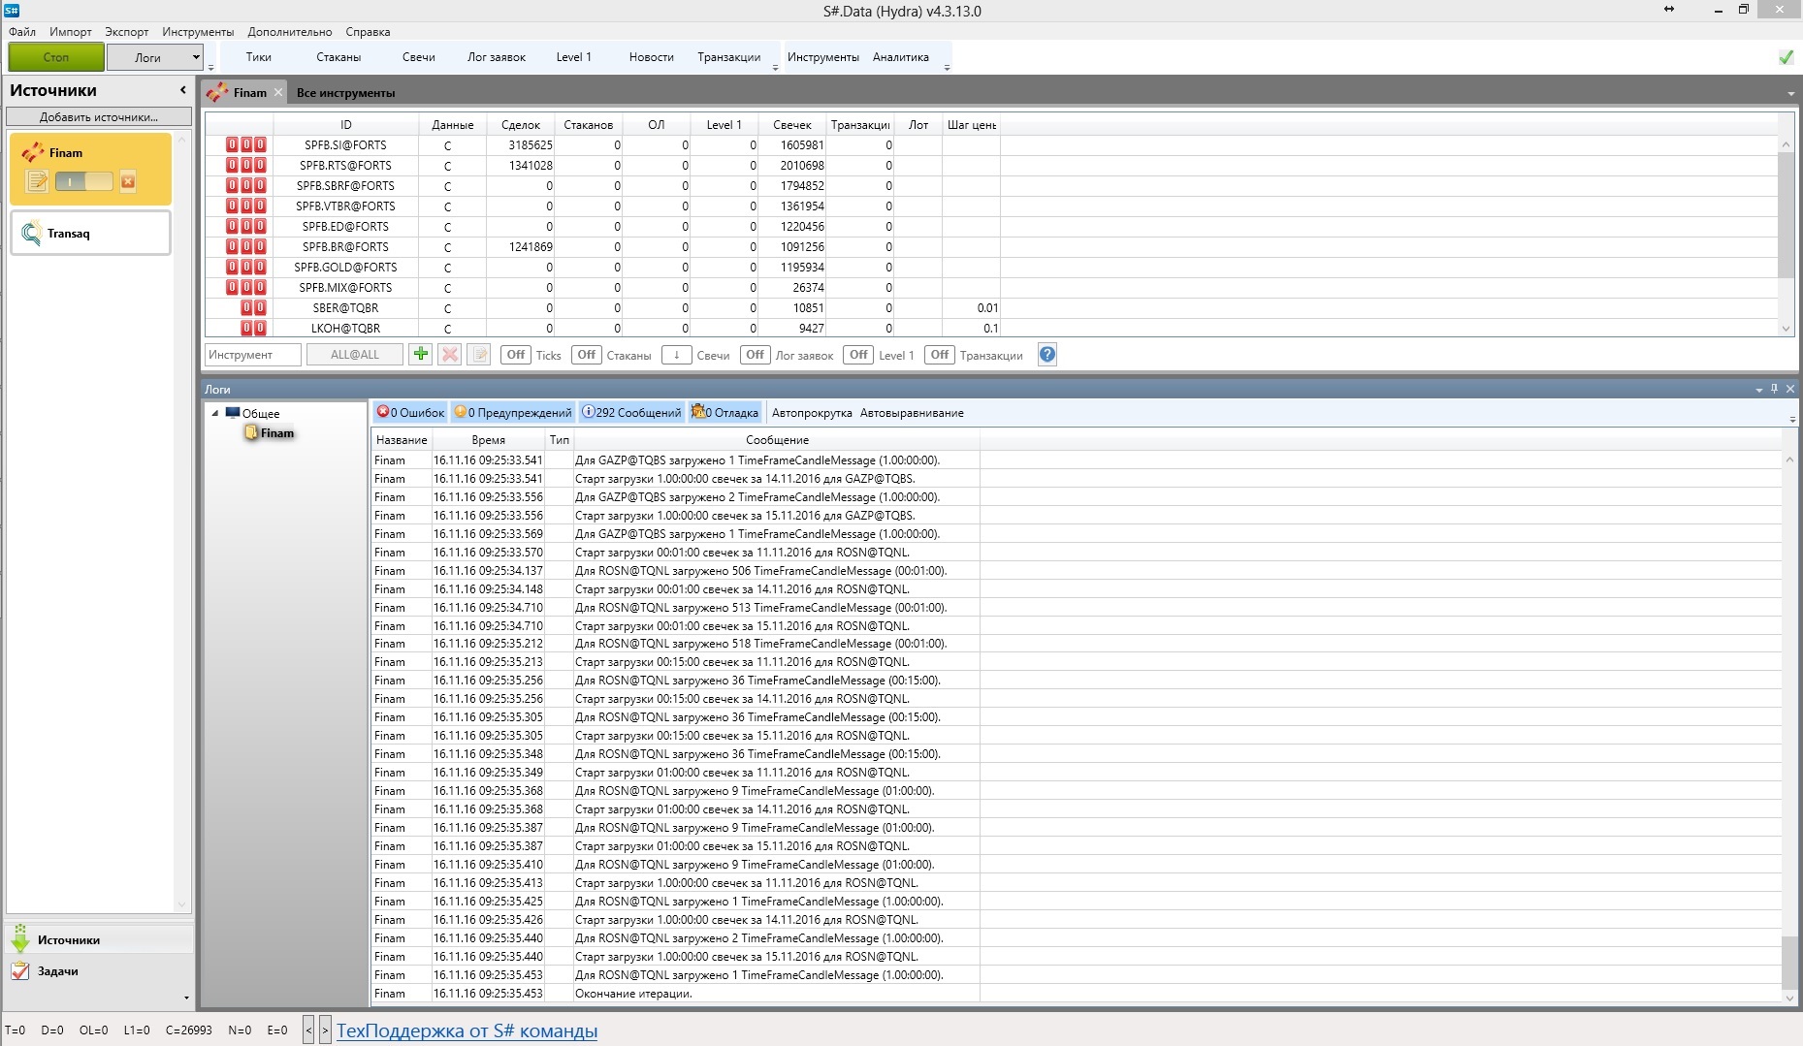Toggle the Level 1 Off switch
Image resolution: width=1803 pixels, height=1046 pixels.
tap(858, 355)
